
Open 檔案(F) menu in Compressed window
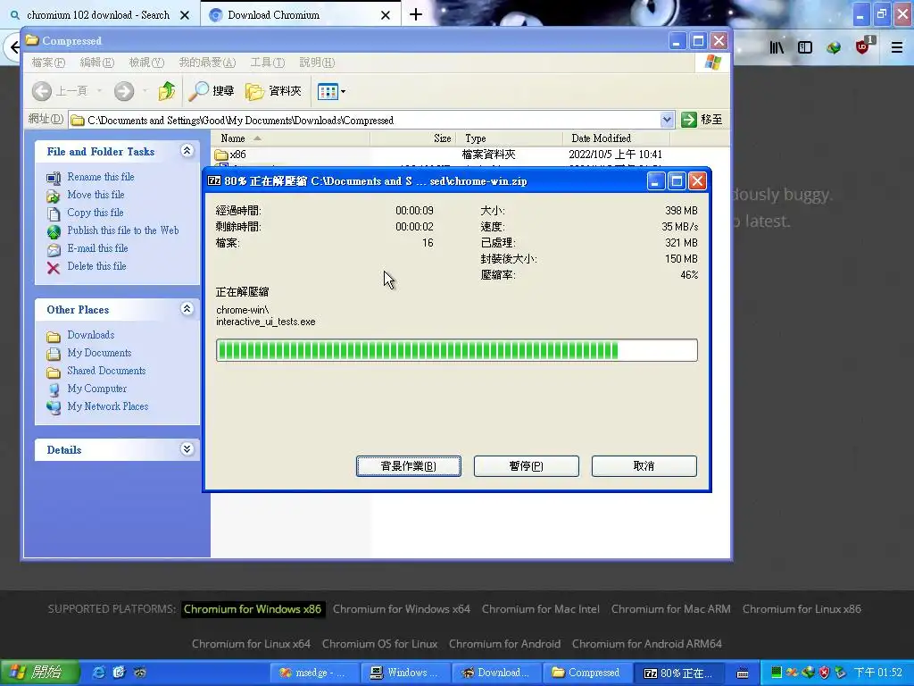[48, 63]
